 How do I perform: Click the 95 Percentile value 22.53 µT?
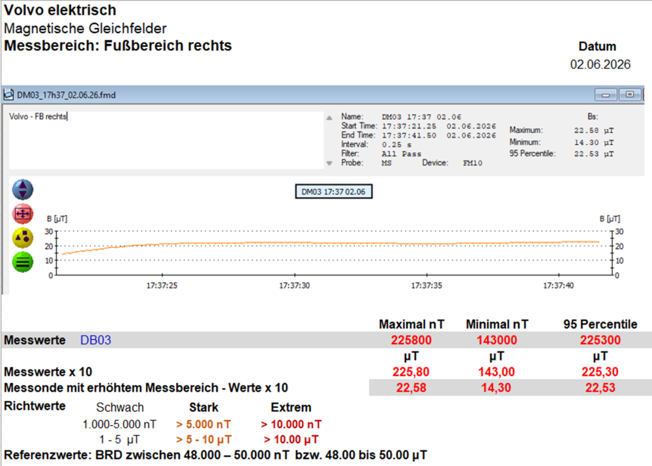coord(594,154)
